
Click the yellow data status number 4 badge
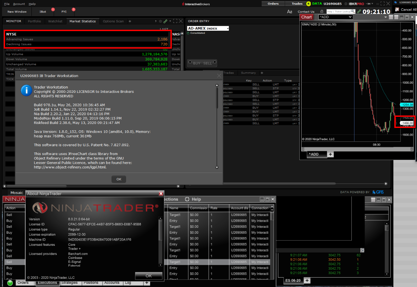click(308, 4)
